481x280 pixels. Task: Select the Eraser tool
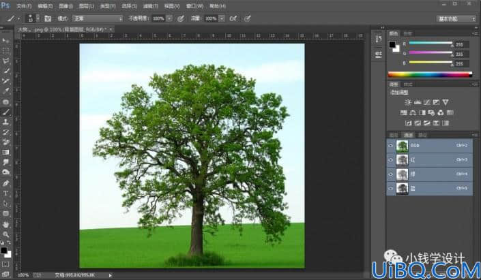point(5,142)
